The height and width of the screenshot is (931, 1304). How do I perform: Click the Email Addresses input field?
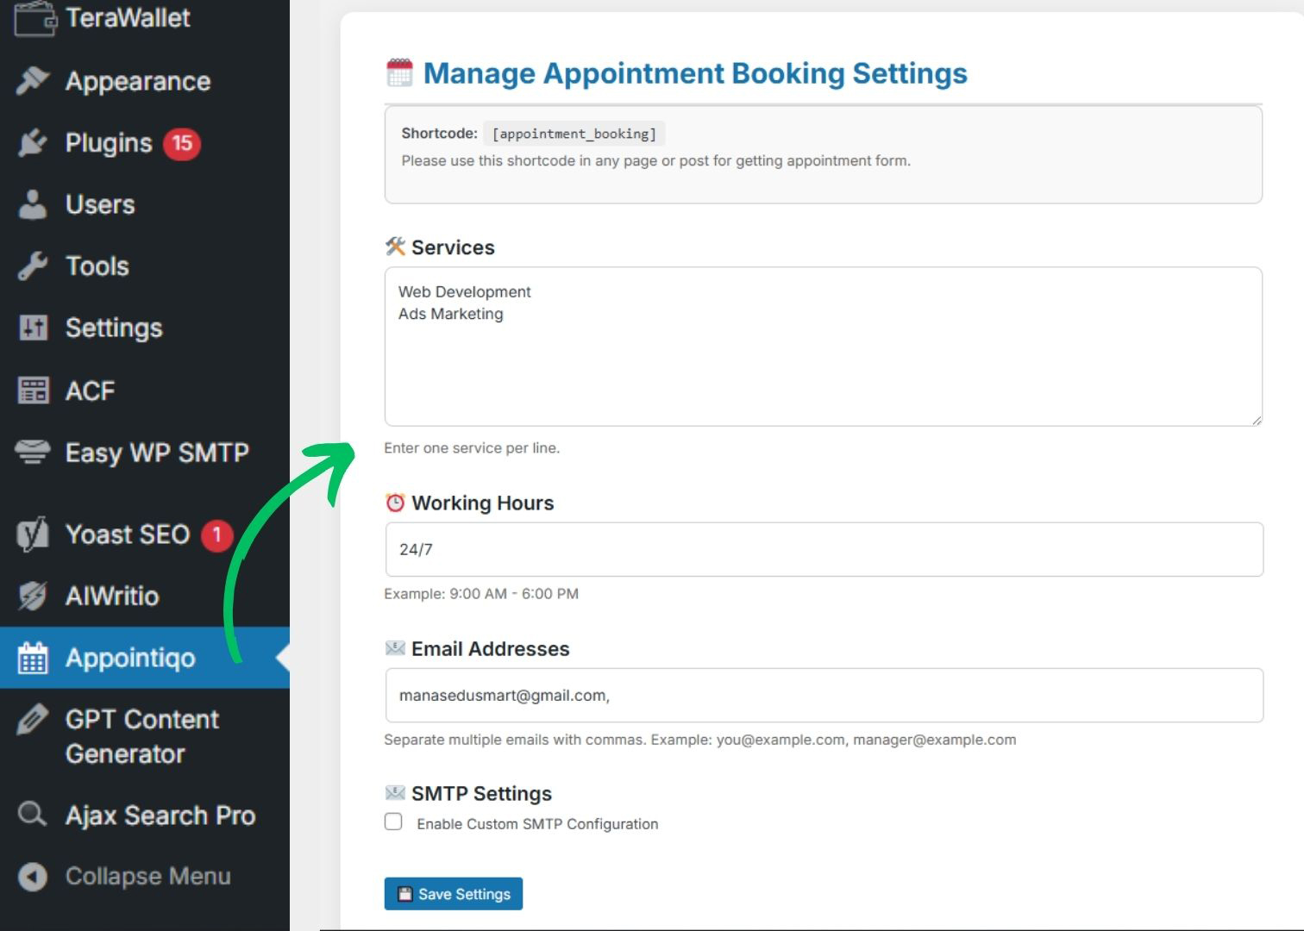824,696
